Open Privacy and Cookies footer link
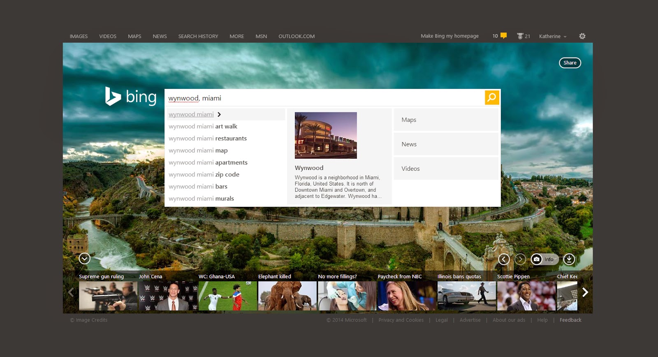 pos(401,320)
